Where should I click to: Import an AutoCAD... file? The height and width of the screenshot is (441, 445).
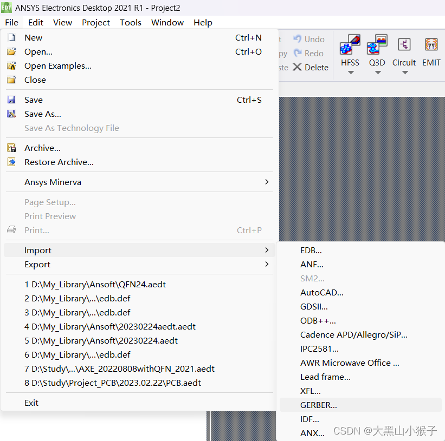pos(360,292)
